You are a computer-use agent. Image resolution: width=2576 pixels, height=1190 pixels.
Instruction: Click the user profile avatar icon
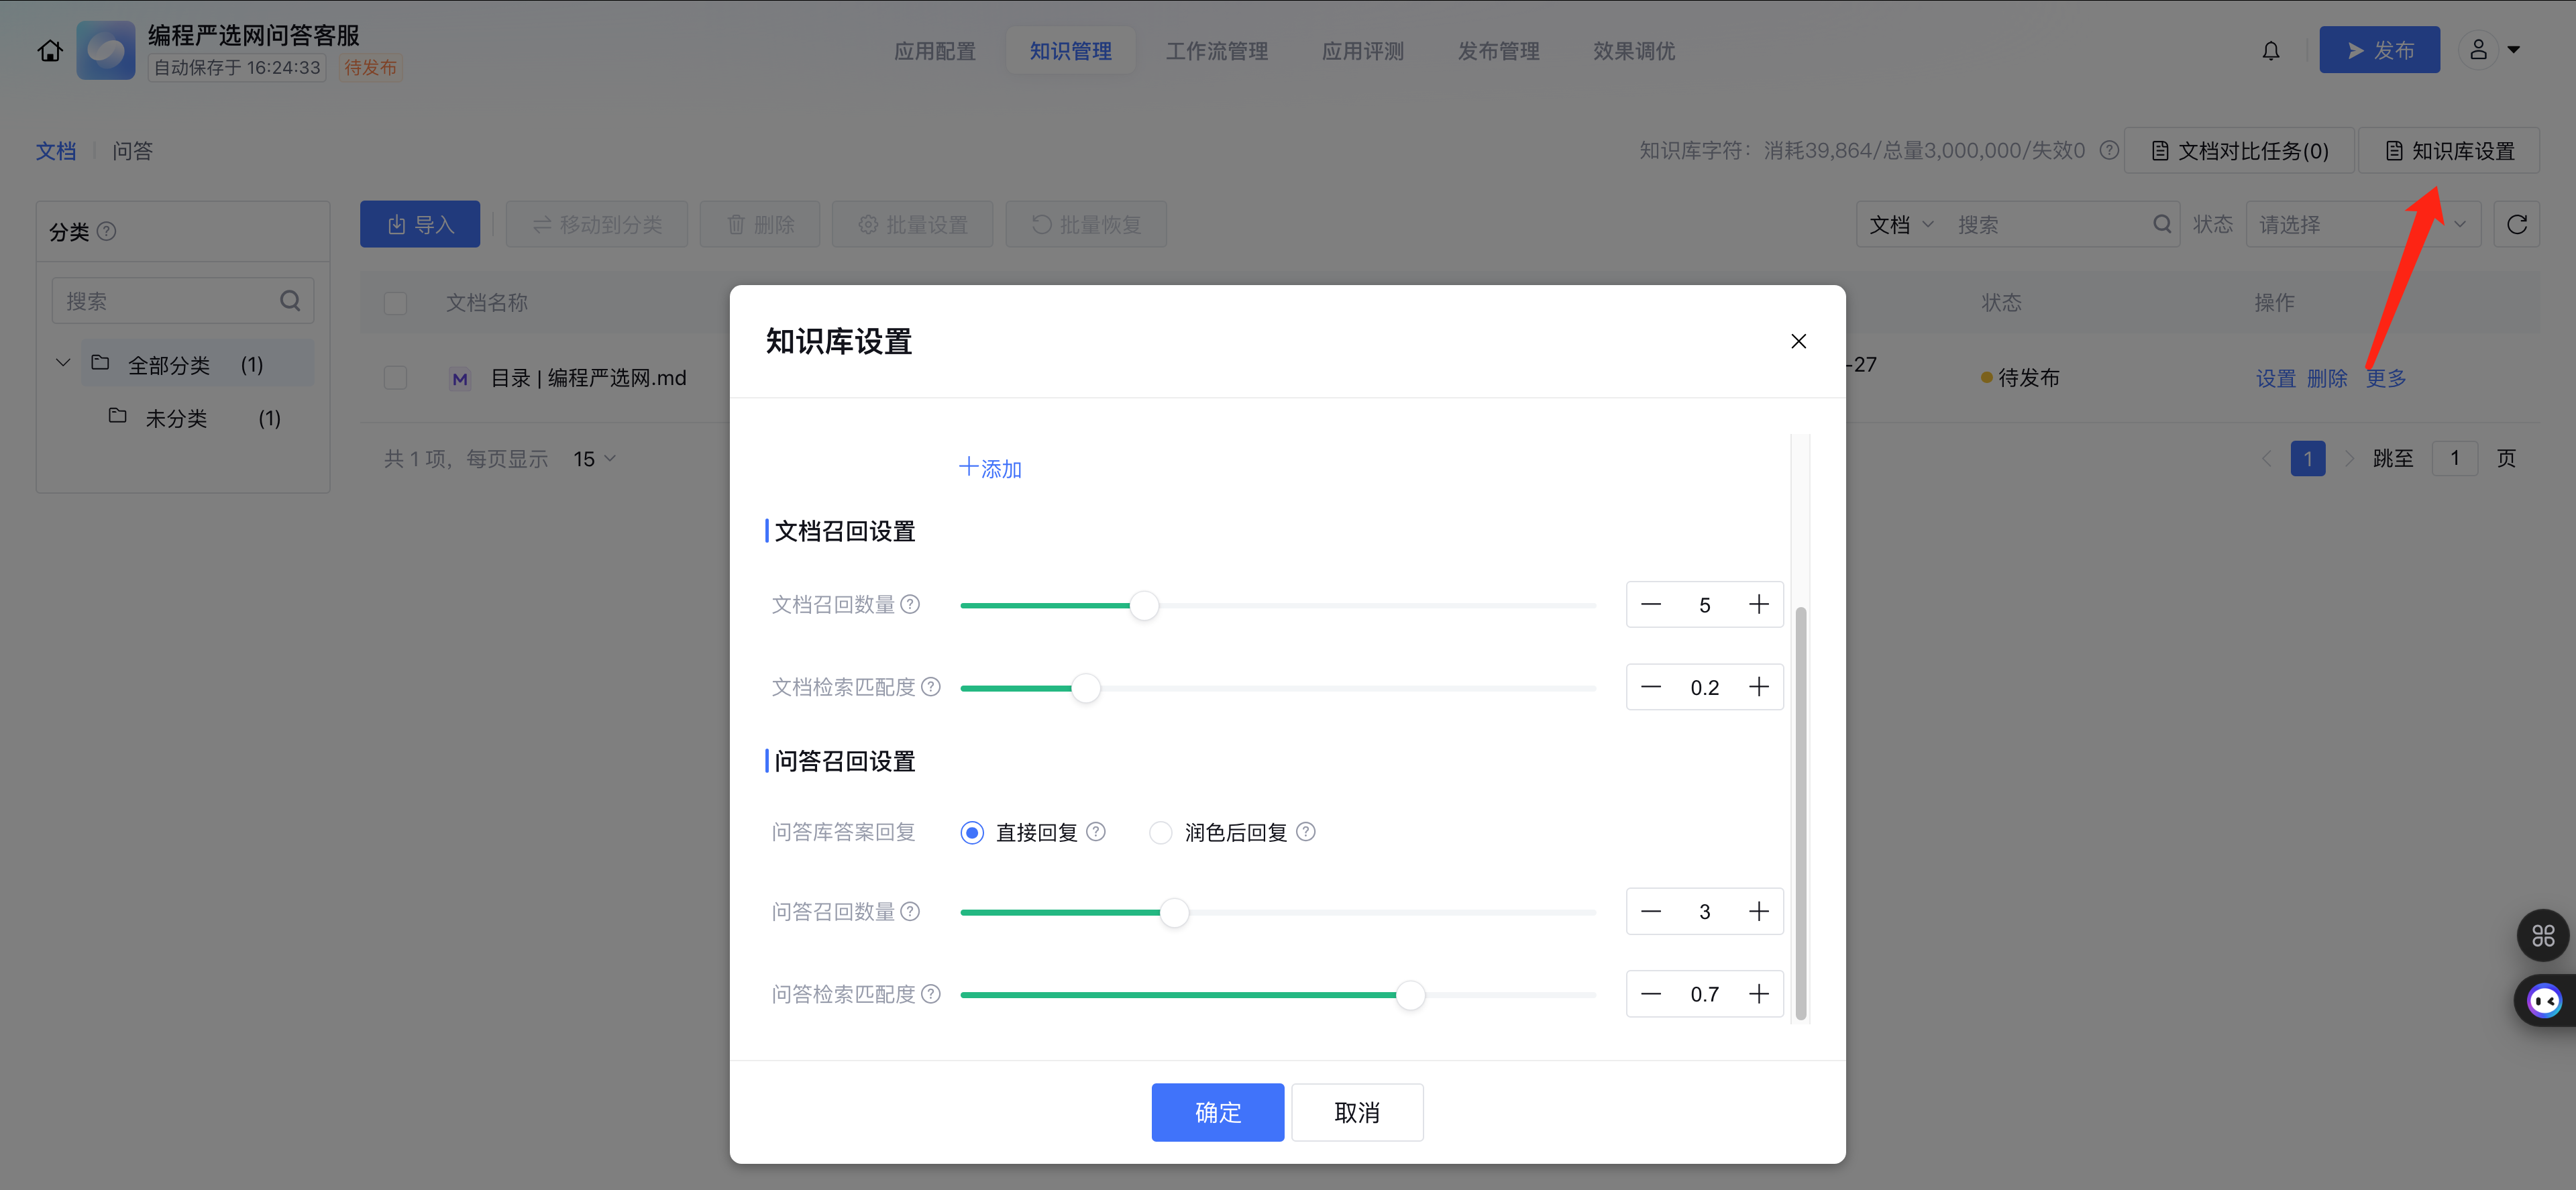point(2478,50)
